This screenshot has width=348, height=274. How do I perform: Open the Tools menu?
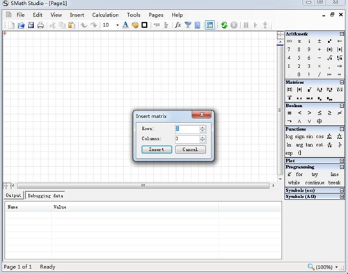tap(134, 15)
